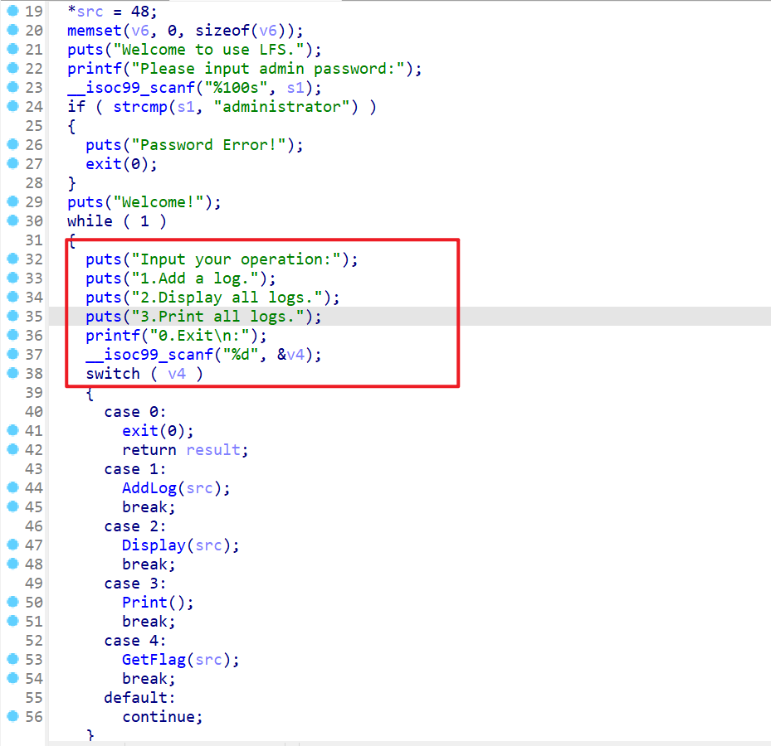Click the blue dot beside line 24
Screen dimensions: 771x746
pos(12,106)
